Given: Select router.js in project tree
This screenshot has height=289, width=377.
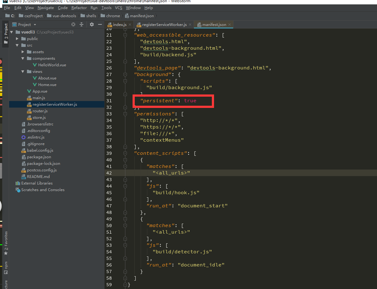Looking at the screenshot, I should point(40,111).
